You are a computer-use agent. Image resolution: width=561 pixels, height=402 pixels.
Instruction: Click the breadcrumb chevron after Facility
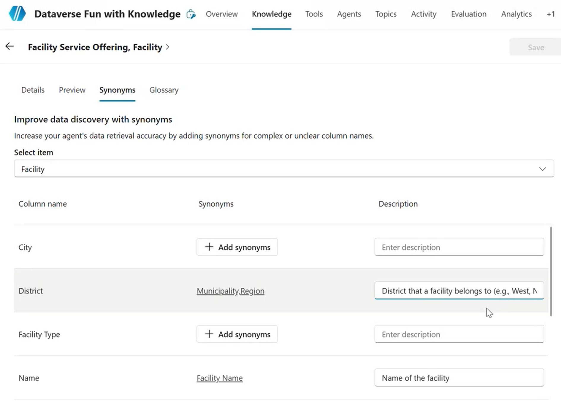click(168, 47)
